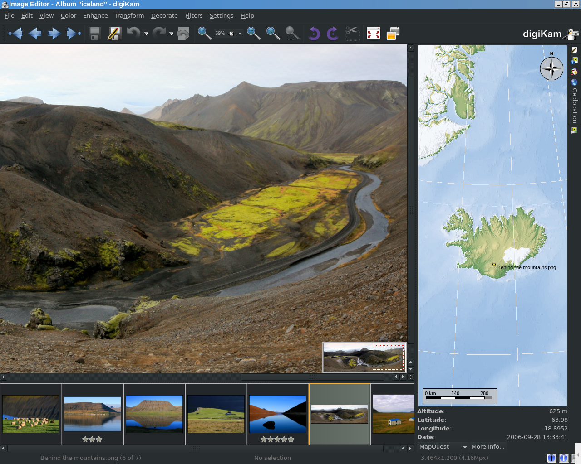Viewport: 581px width, 464px height.
Task: Expand the zoom percentage dropdown arrow
Action: click(x=240, y=34)
